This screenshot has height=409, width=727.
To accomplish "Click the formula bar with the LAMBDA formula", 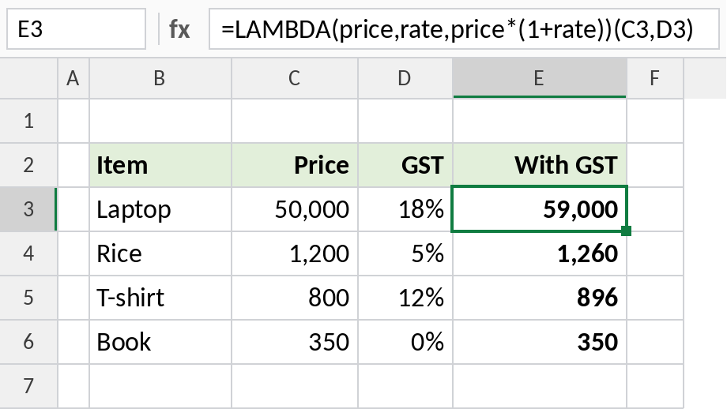I will tap(464, 28).
